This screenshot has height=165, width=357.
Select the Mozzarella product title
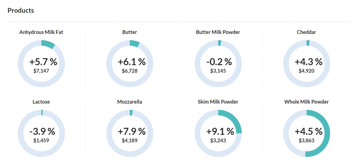pyautogui.click(x=130, y=102)
